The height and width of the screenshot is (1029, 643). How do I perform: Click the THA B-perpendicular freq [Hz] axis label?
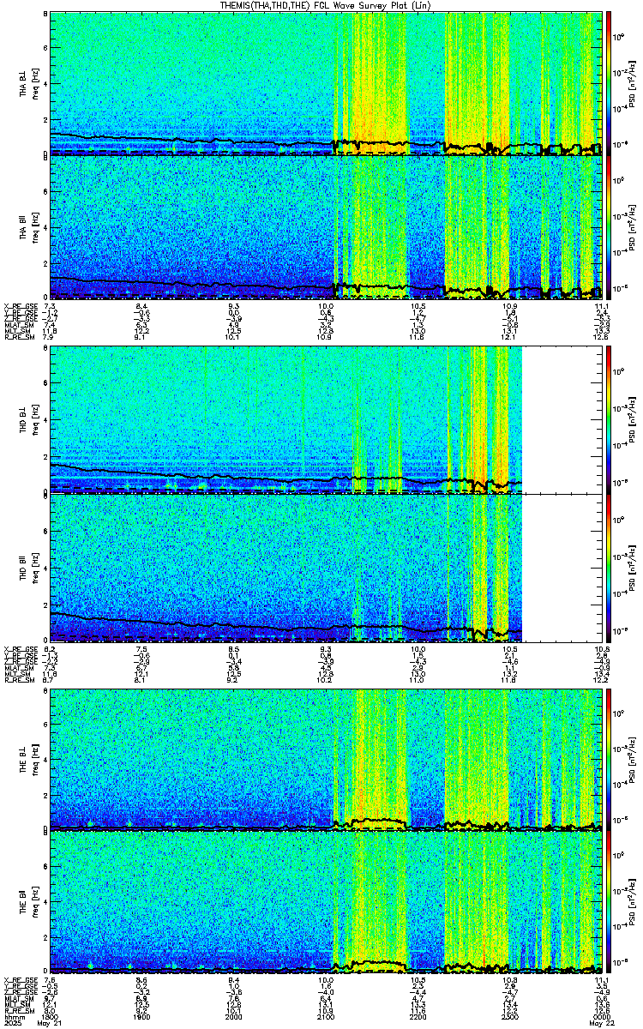[x=35, y=83]
